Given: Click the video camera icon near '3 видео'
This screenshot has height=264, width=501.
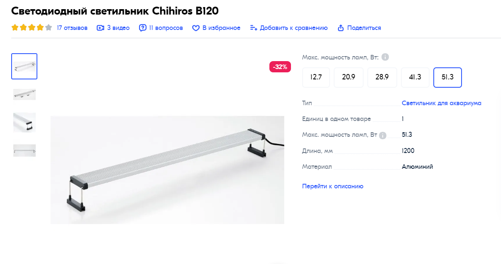Looking at the screenshot, I should coord(100,28).
